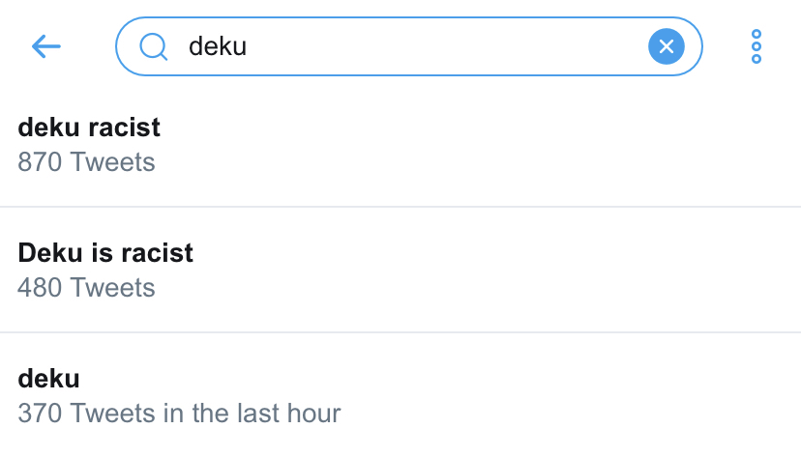Click the empty space inside the search bar
Viewport: 801px width, 457px height.
(x=444, y=46)
